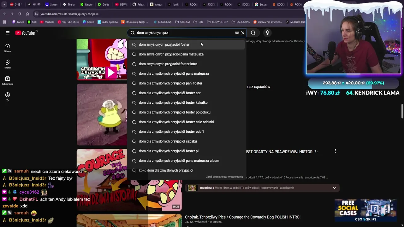
Task: Open the Muriel yellow dress video thumbnail
Action: tap(102, 114)
